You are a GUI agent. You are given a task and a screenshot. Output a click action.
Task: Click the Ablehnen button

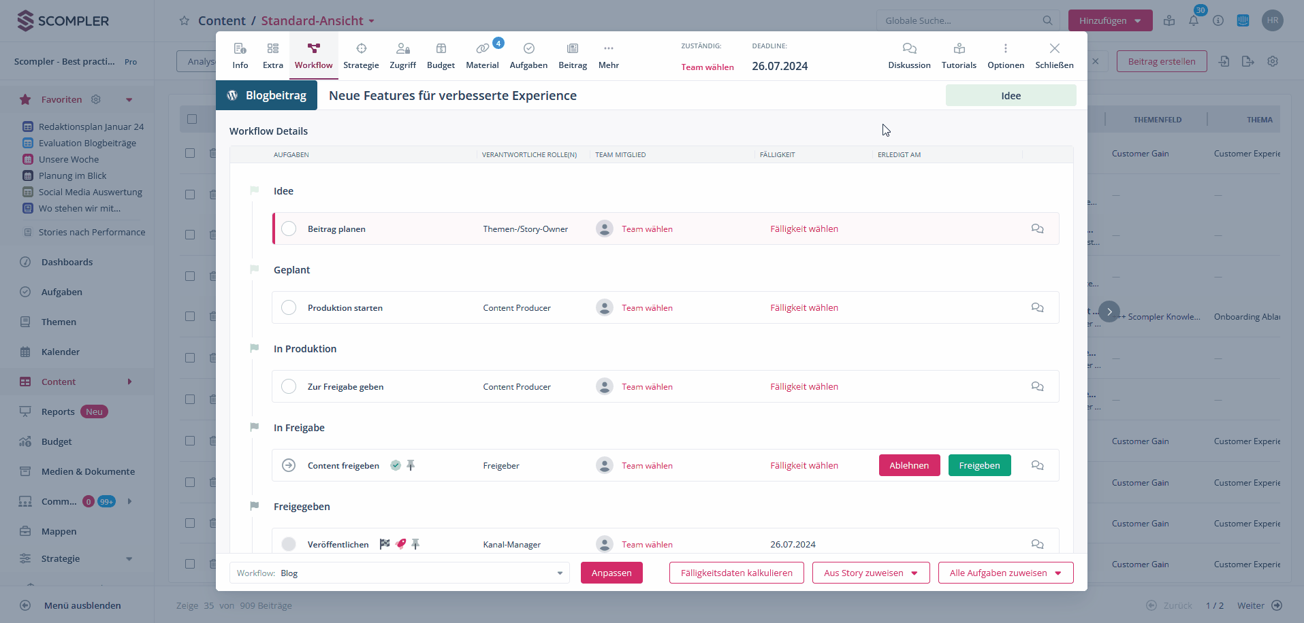pyautogui.click(x=909, y=466)
